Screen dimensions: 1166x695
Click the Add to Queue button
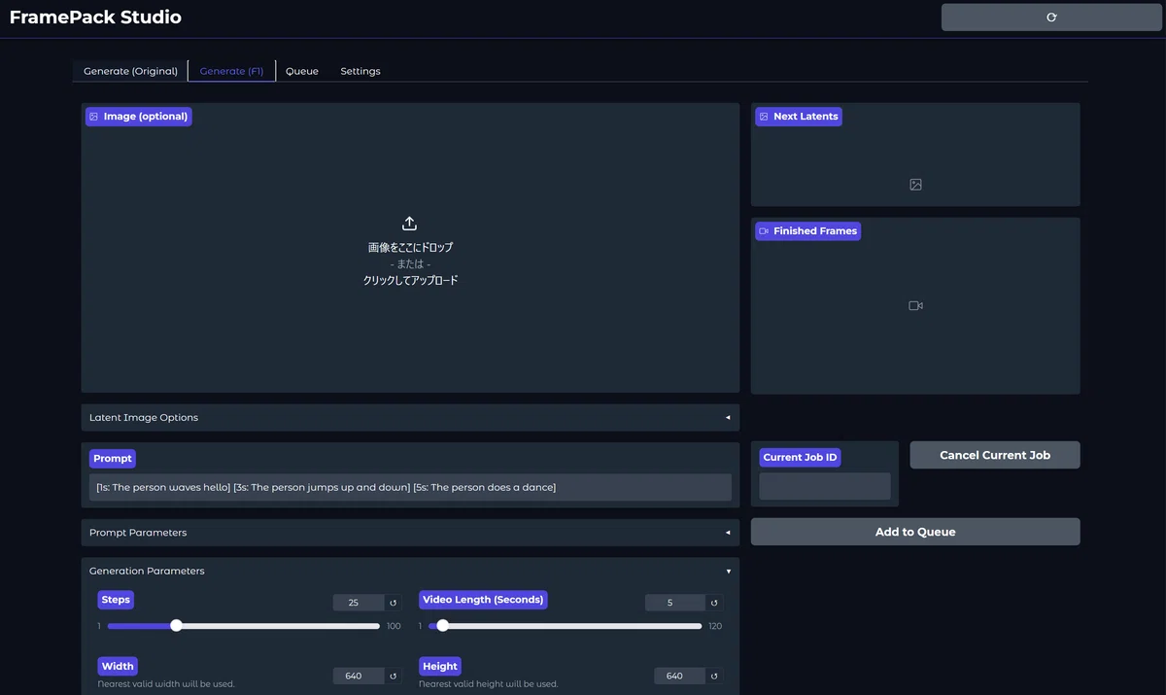click(x=915, y=532)
